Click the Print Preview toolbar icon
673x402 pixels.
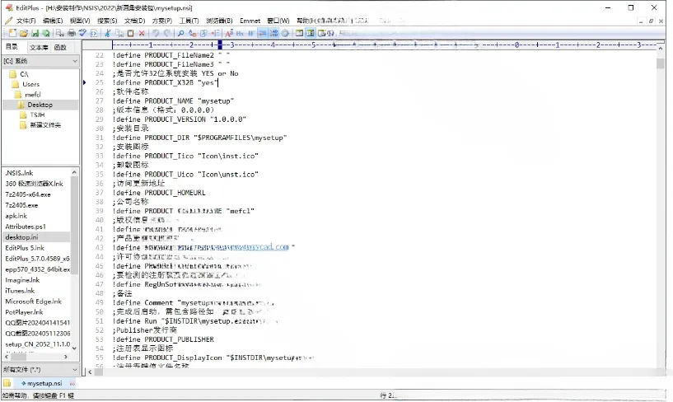pos(59,33)
